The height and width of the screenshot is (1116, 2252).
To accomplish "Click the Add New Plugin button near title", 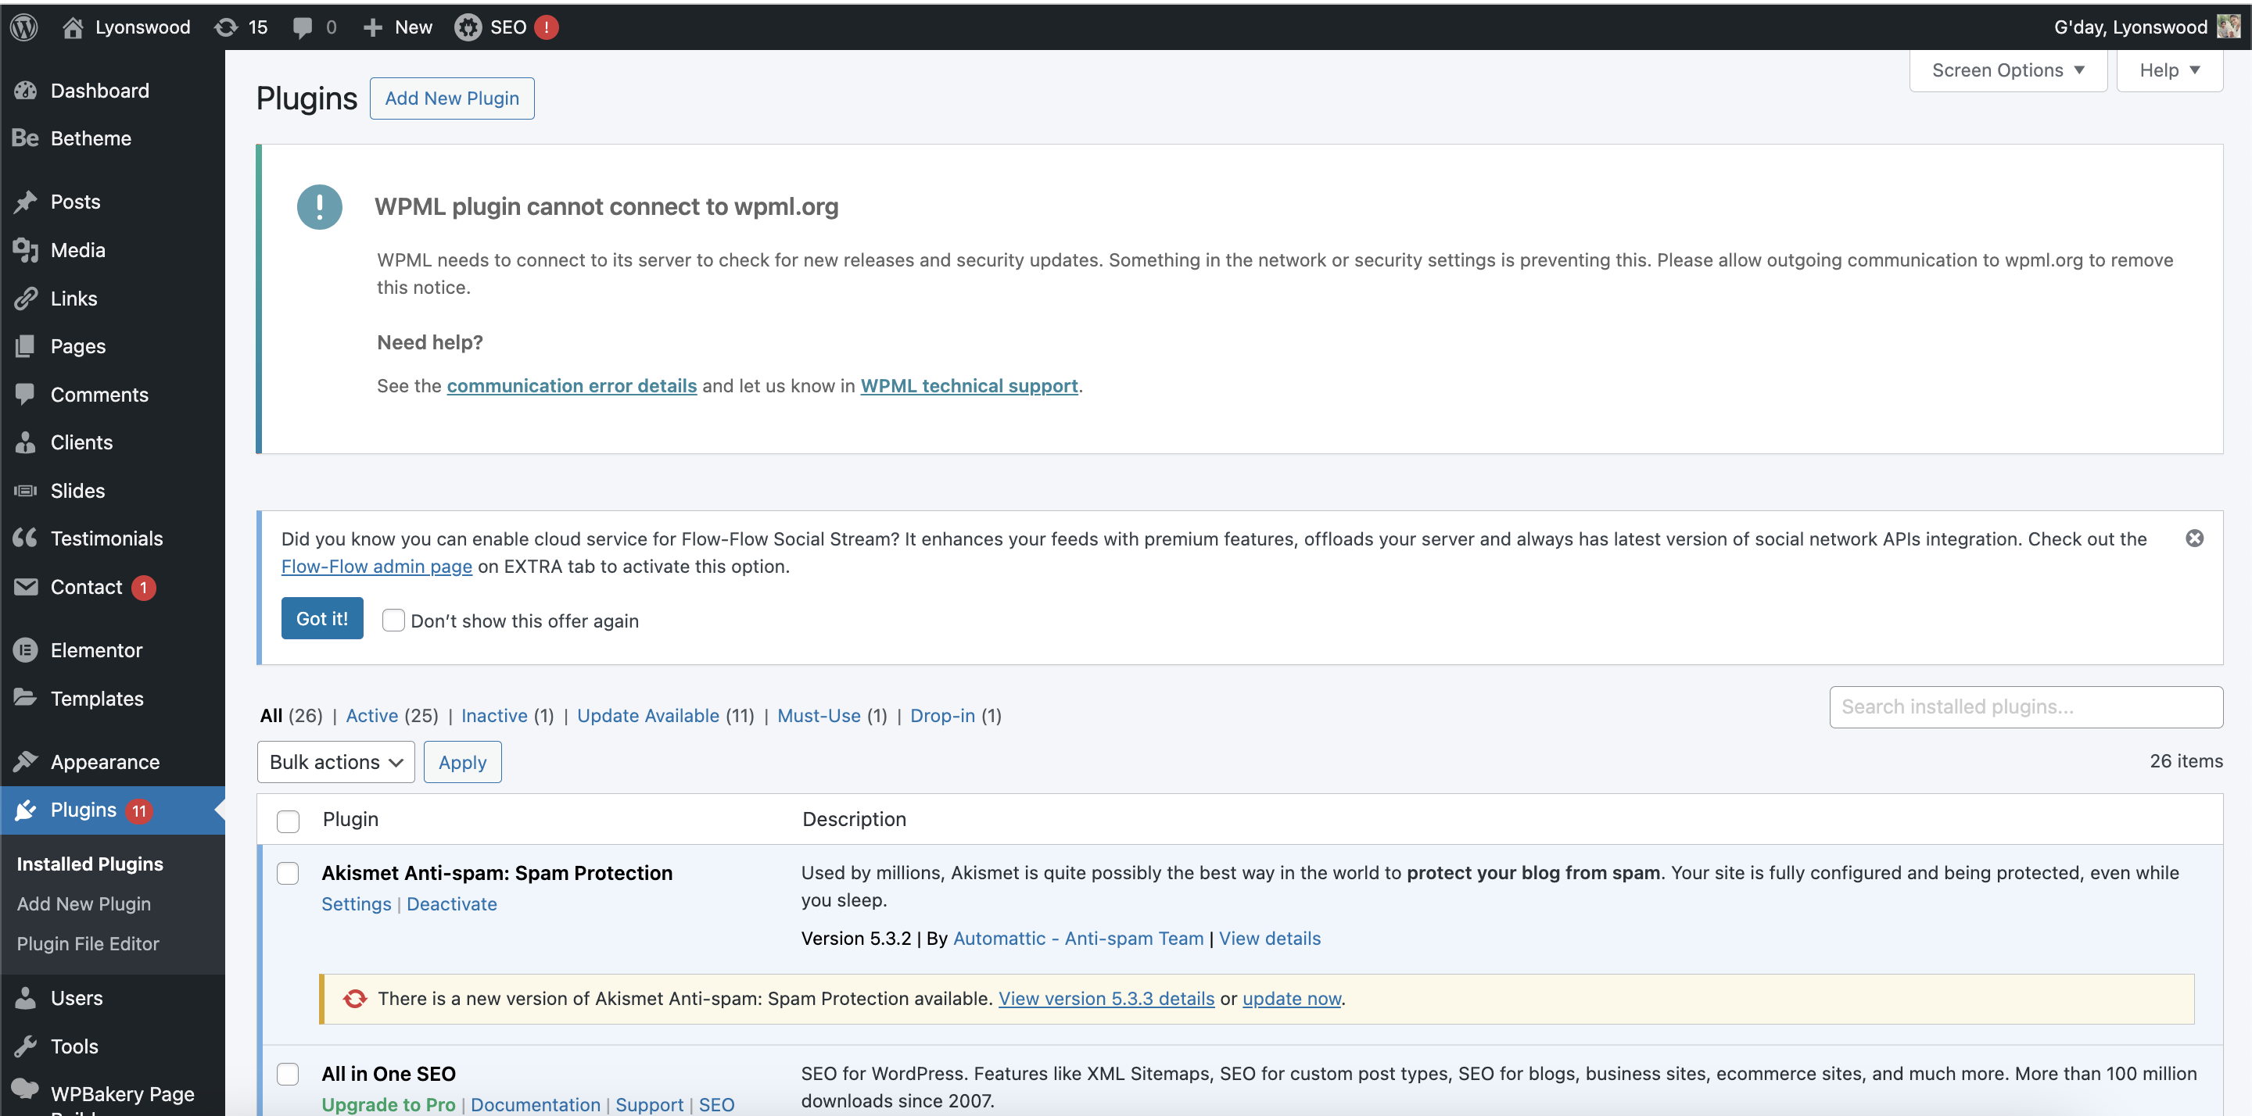I will click(452, 98).
